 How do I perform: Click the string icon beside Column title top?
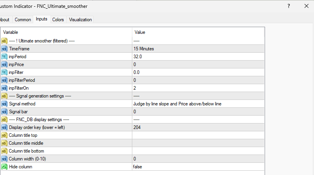tap(4, 135)
